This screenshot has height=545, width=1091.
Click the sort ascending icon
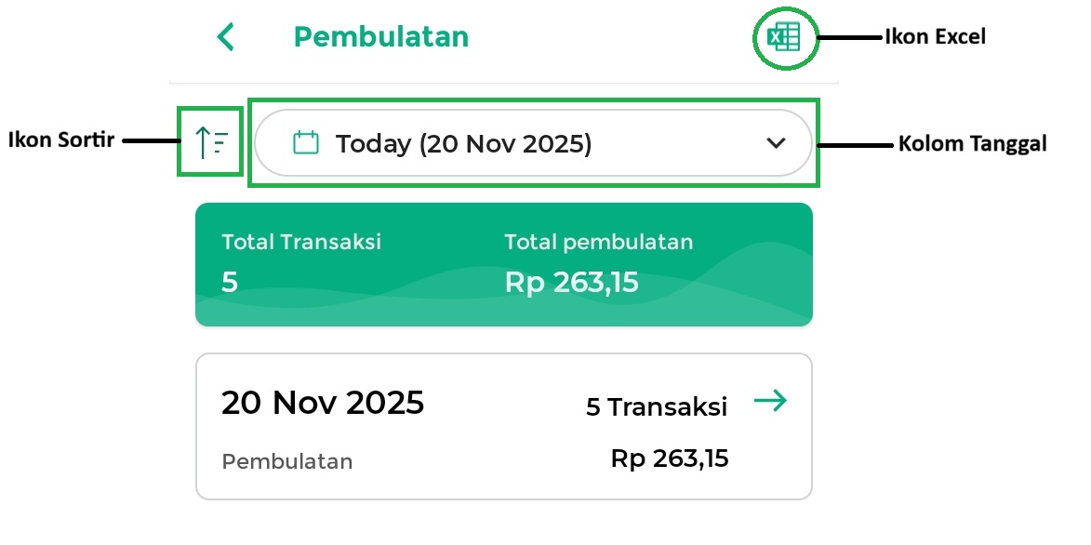[212, 142]
